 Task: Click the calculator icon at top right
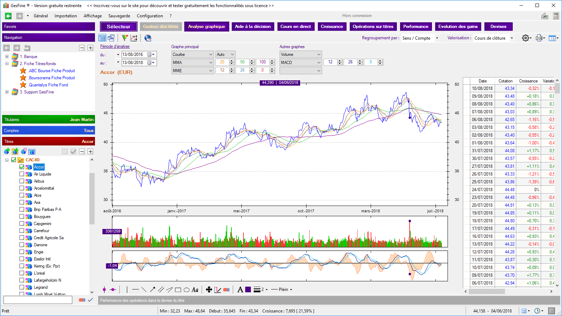tap(556, 16)
